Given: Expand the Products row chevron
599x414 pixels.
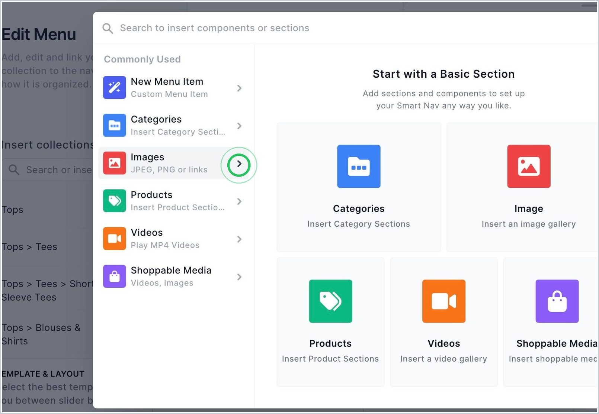Looking at the screenshot, I should [x=239, y=201].
